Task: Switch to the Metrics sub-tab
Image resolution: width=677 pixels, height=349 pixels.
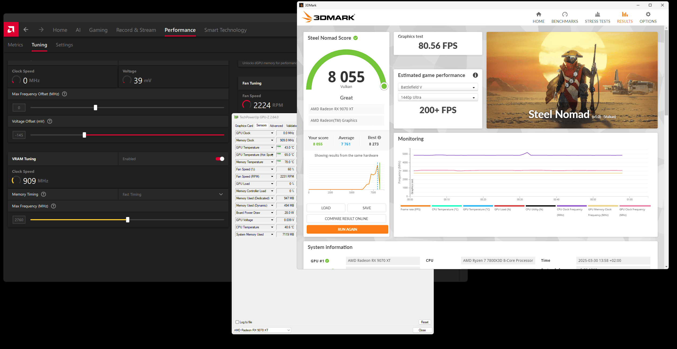Action: coord(15,45)
